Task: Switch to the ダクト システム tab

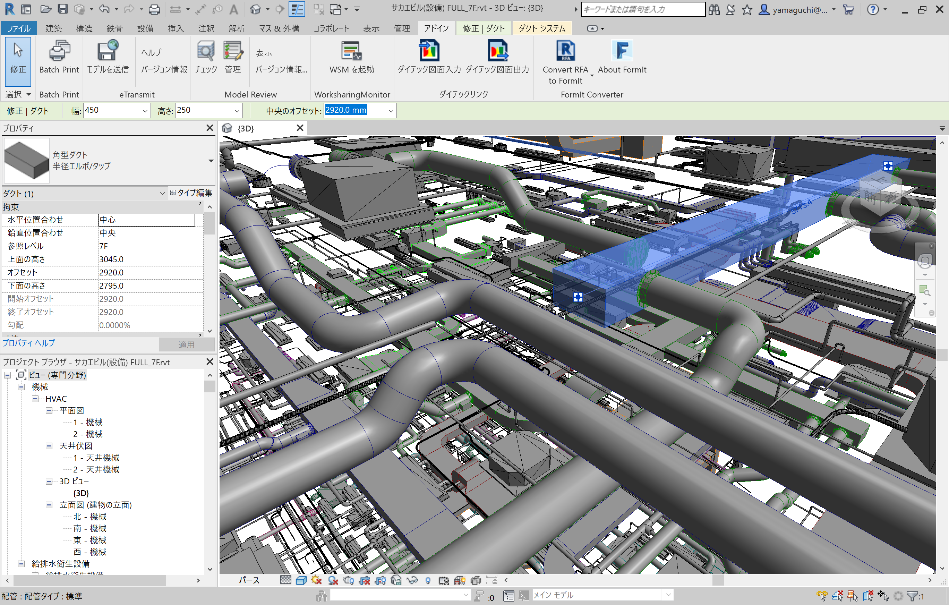Action: pyautogui.click(x=541, y=28)
